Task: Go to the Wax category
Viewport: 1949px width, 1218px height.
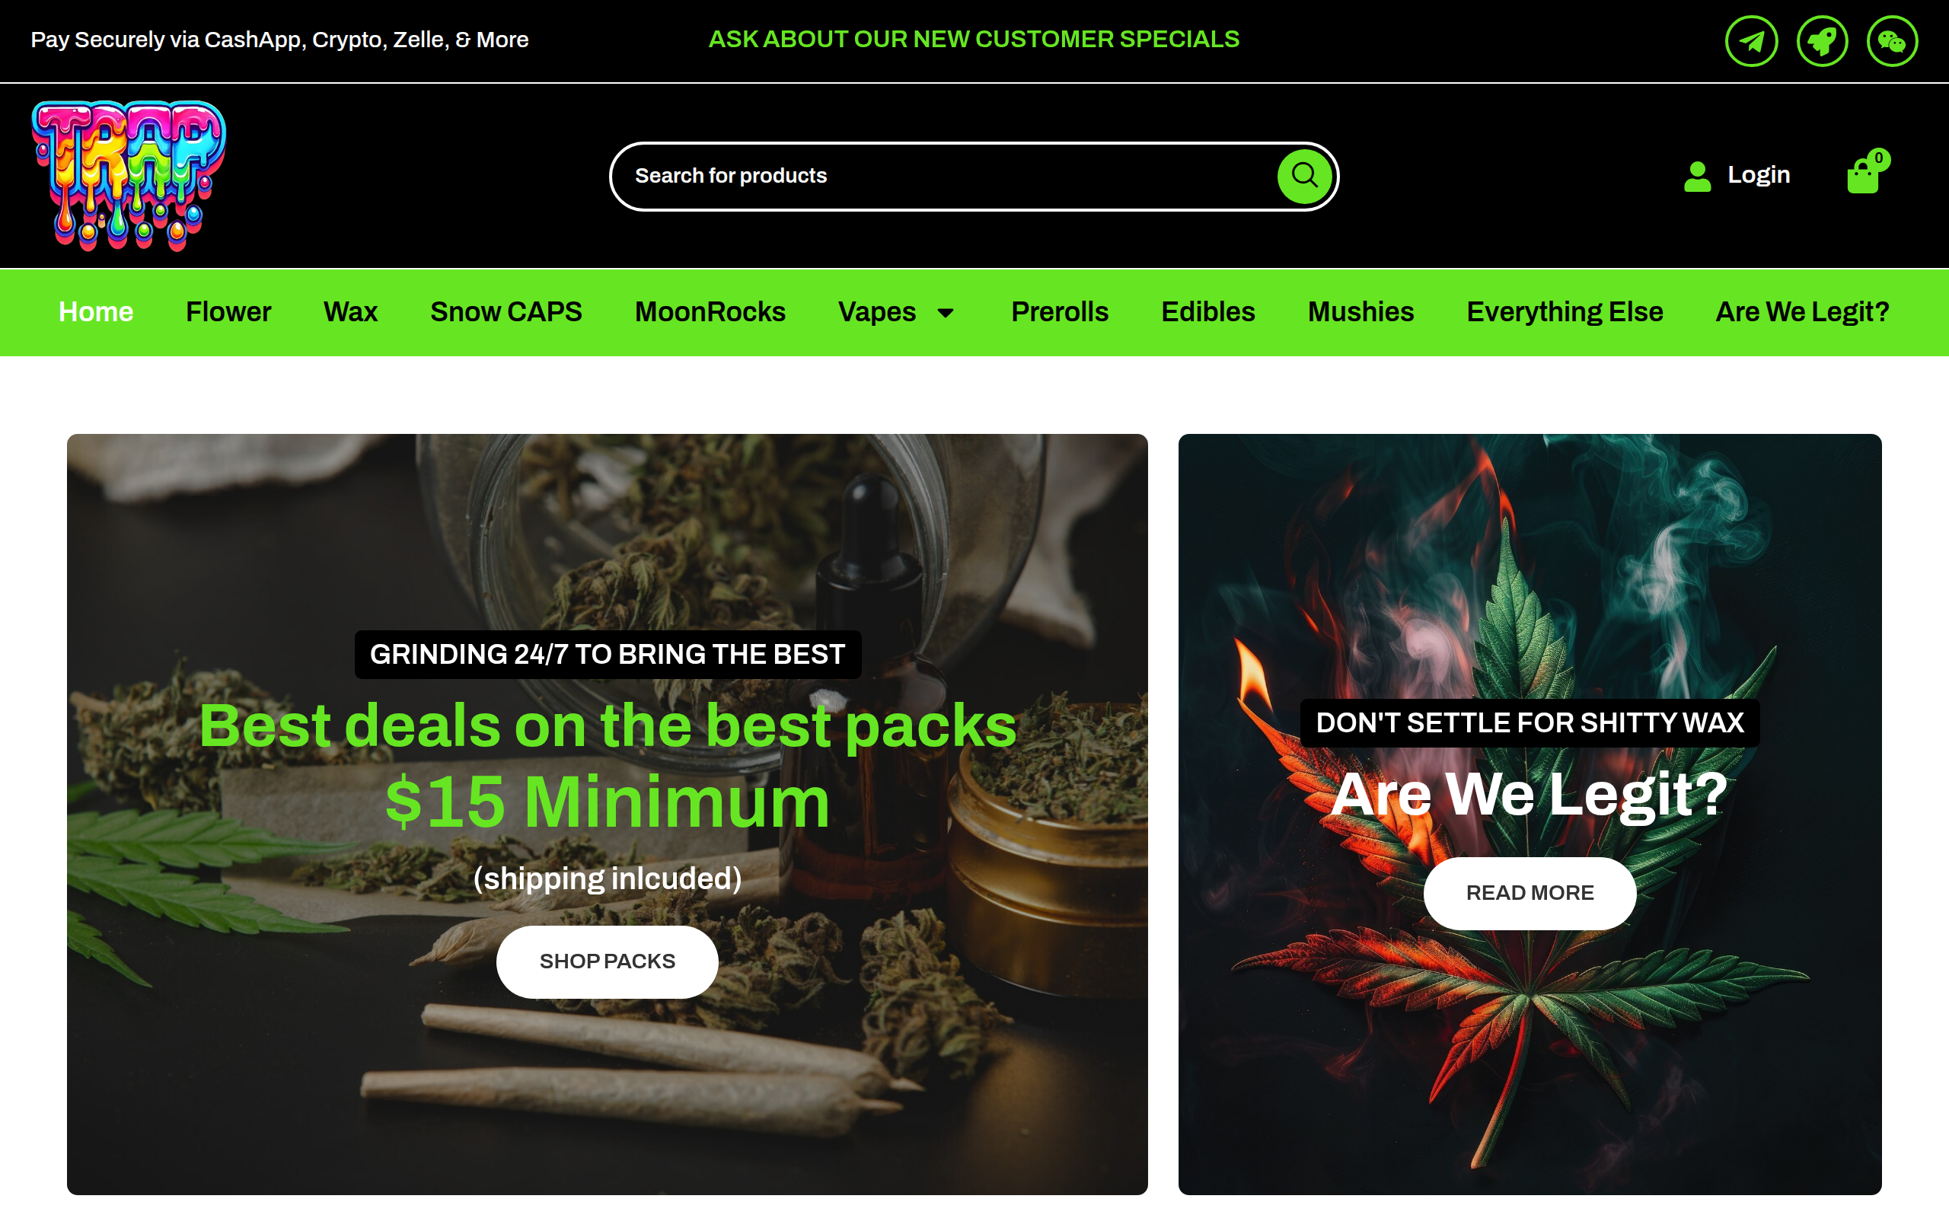Action: tap(350, 312)
